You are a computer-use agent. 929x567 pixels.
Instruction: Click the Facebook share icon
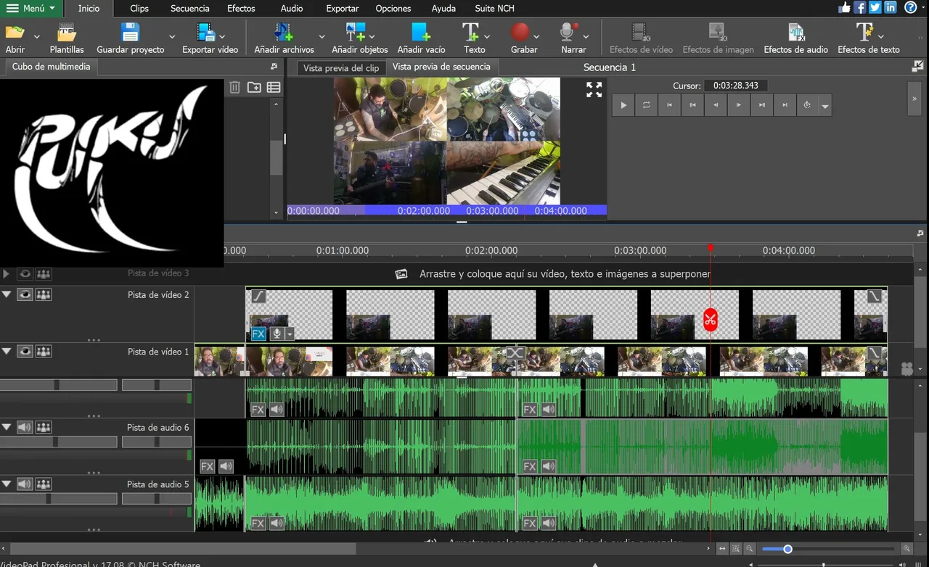[860, 8]
